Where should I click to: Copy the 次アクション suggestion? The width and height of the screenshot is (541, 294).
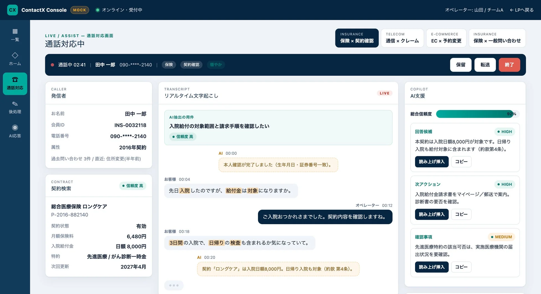point(461,214)
